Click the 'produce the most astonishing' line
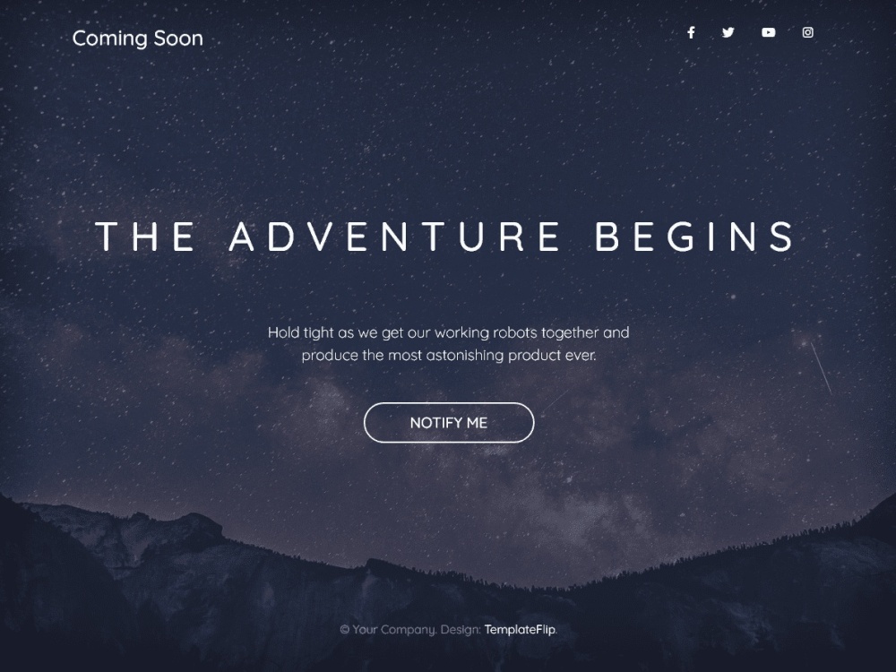Image resolution: width=896 pixels, height=672 pixels. [x=449, y=356]
